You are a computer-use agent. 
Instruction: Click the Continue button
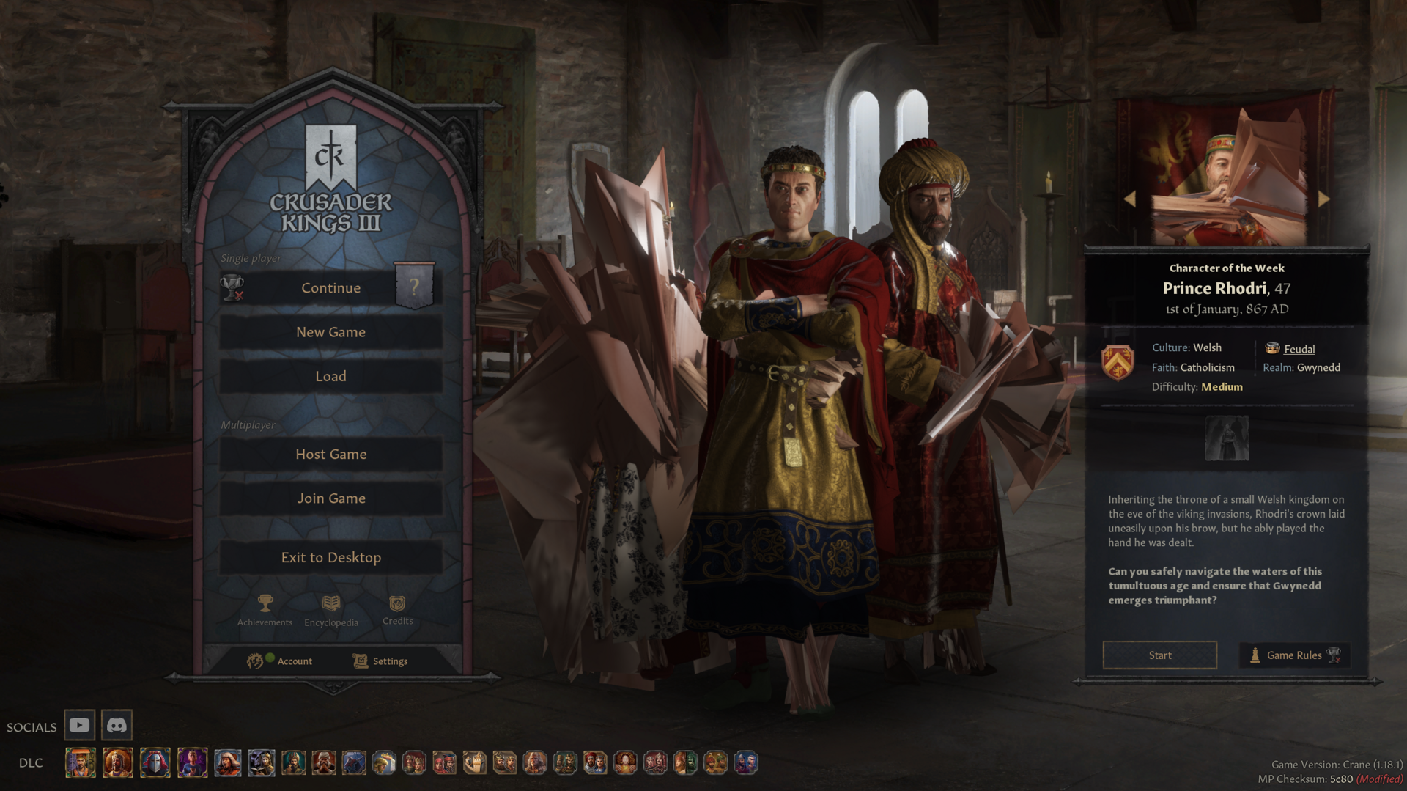click(x=330, y=288)
